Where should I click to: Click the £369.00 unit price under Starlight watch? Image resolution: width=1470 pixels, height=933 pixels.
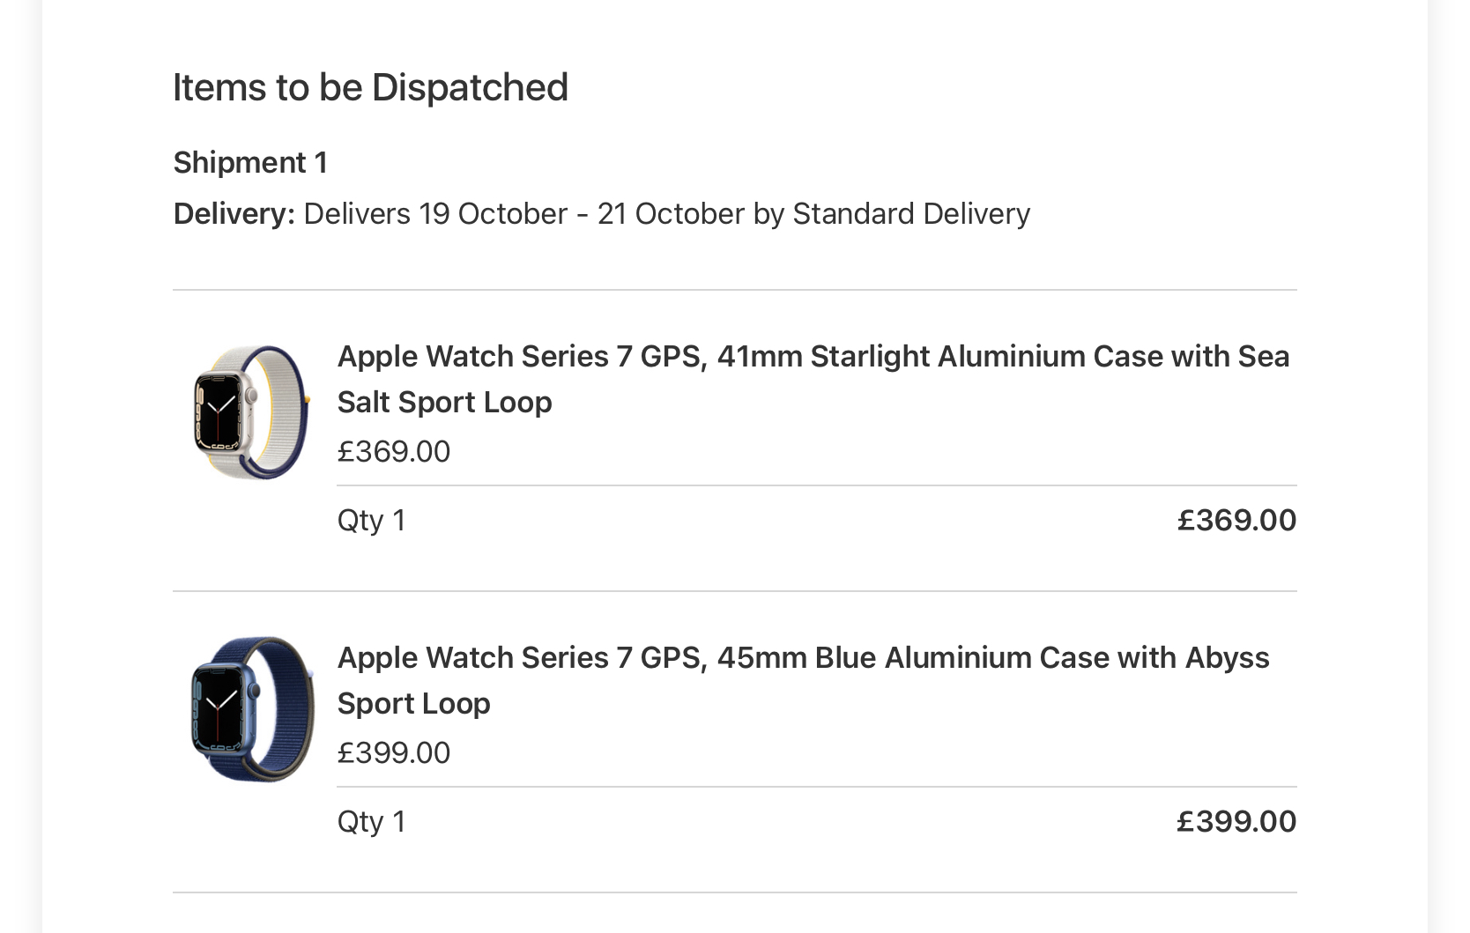(394, 451)
